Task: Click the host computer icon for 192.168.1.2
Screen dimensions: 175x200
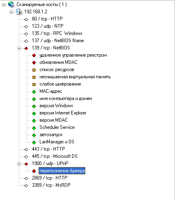Action: click(19, 12)
